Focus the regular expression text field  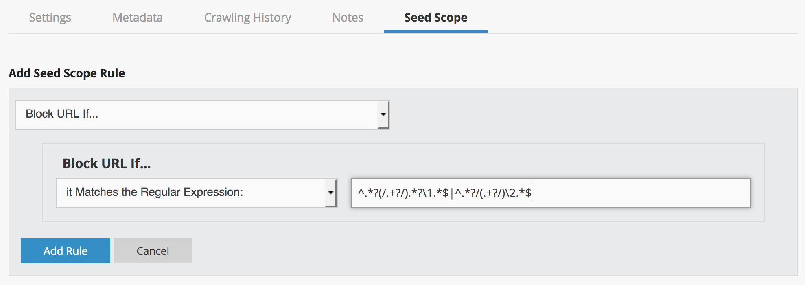tap(550, 193)
